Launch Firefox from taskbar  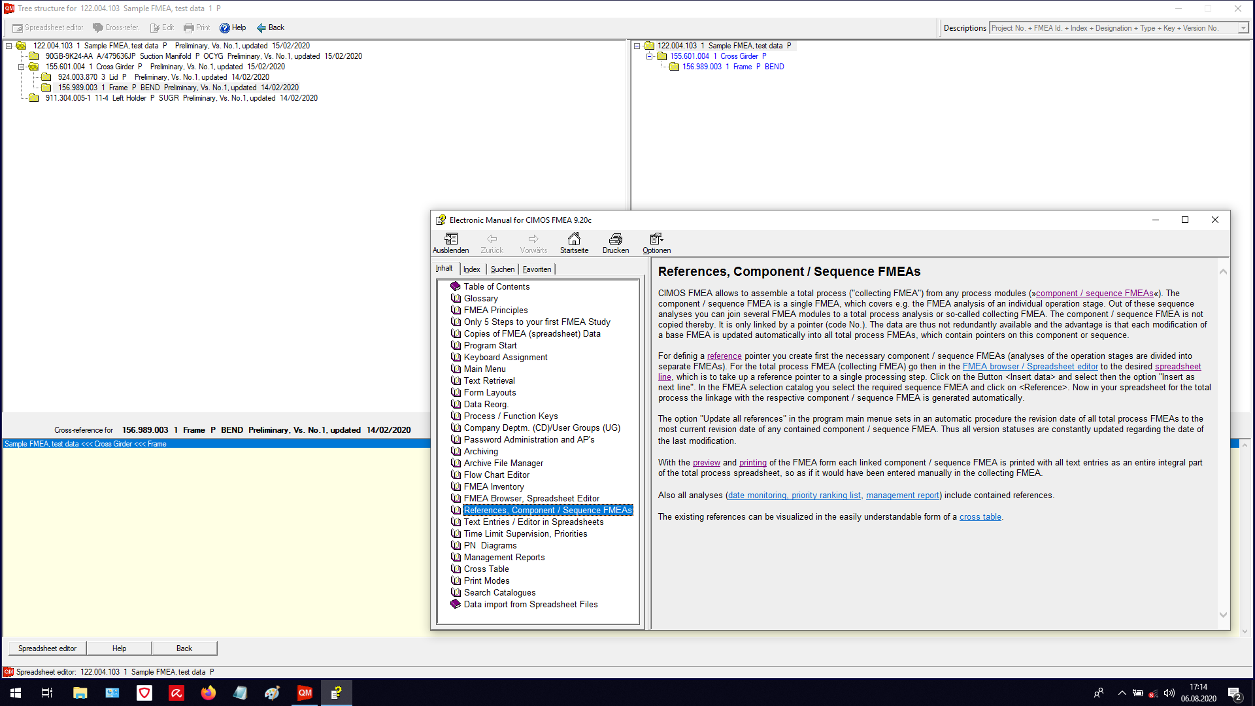pos(208,693)
